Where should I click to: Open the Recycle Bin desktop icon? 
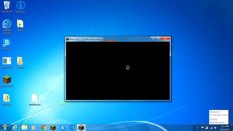[x=7, y=7]
